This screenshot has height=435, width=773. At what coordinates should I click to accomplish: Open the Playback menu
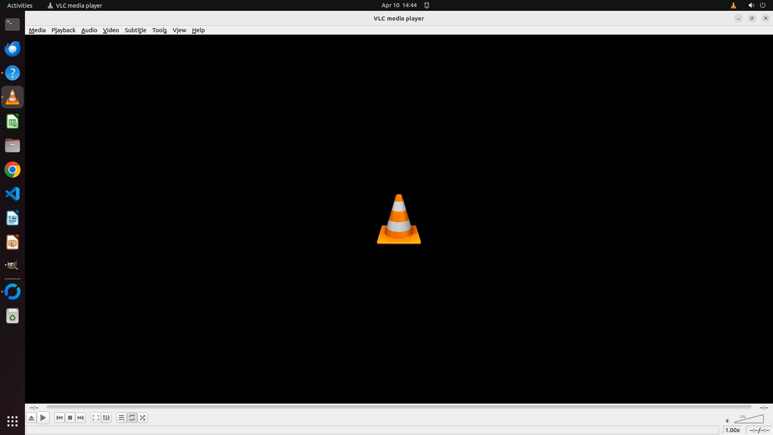coord(63,30)
